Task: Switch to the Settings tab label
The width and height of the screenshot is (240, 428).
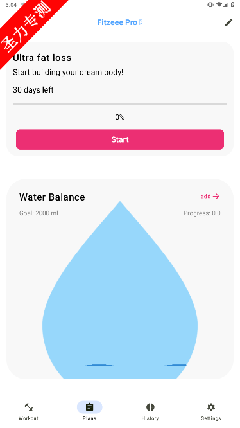Action: 211,418
